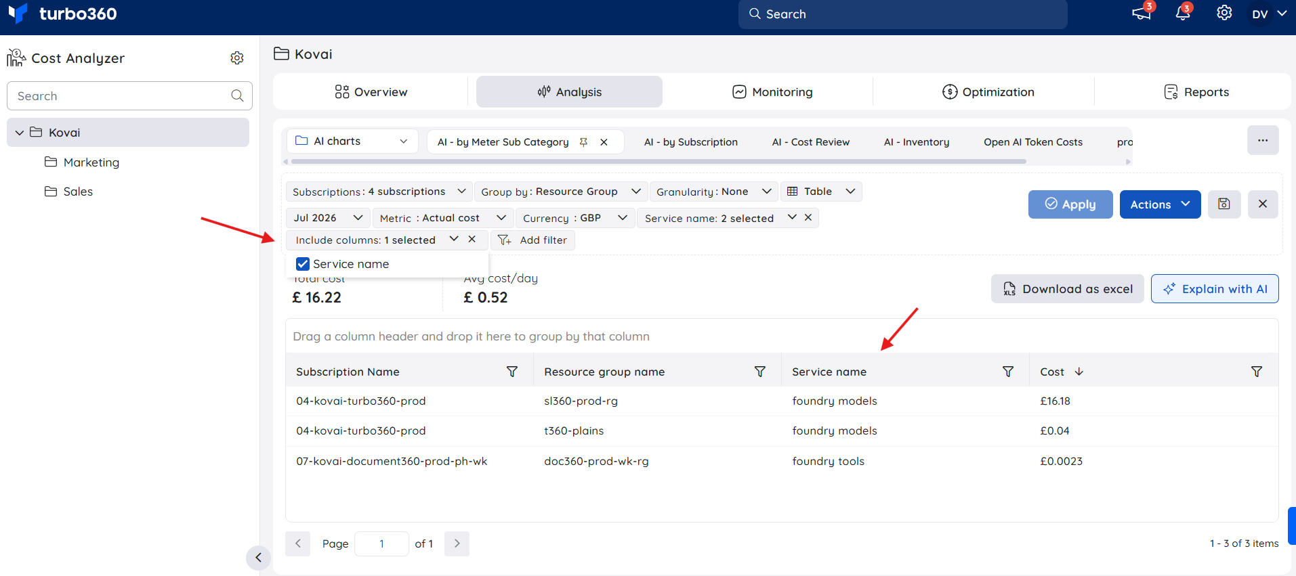
Task: Open the three-dots more options menu
Action: [1263, 140]
